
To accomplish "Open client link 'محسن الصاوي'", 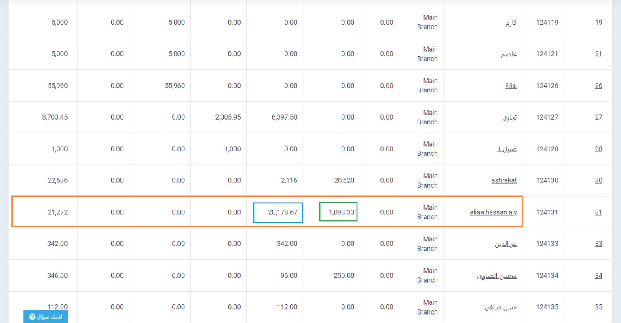I will click(497, 275).
